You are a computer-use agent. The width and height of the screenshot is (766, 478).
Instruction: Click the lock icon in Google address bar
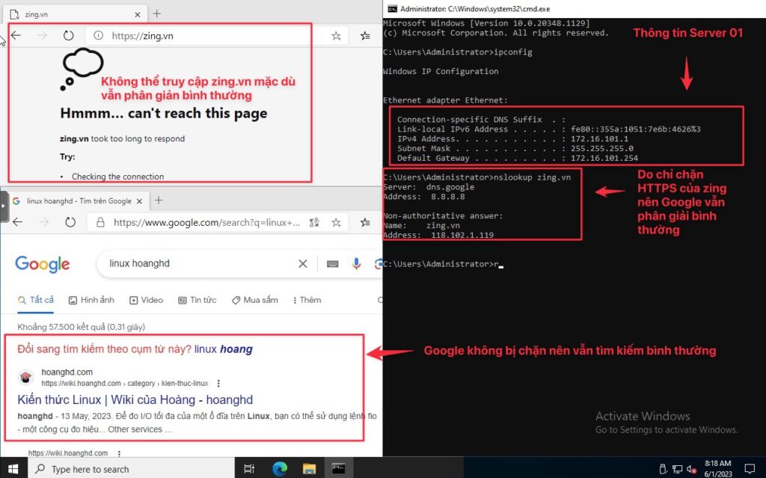pos(100,222)
